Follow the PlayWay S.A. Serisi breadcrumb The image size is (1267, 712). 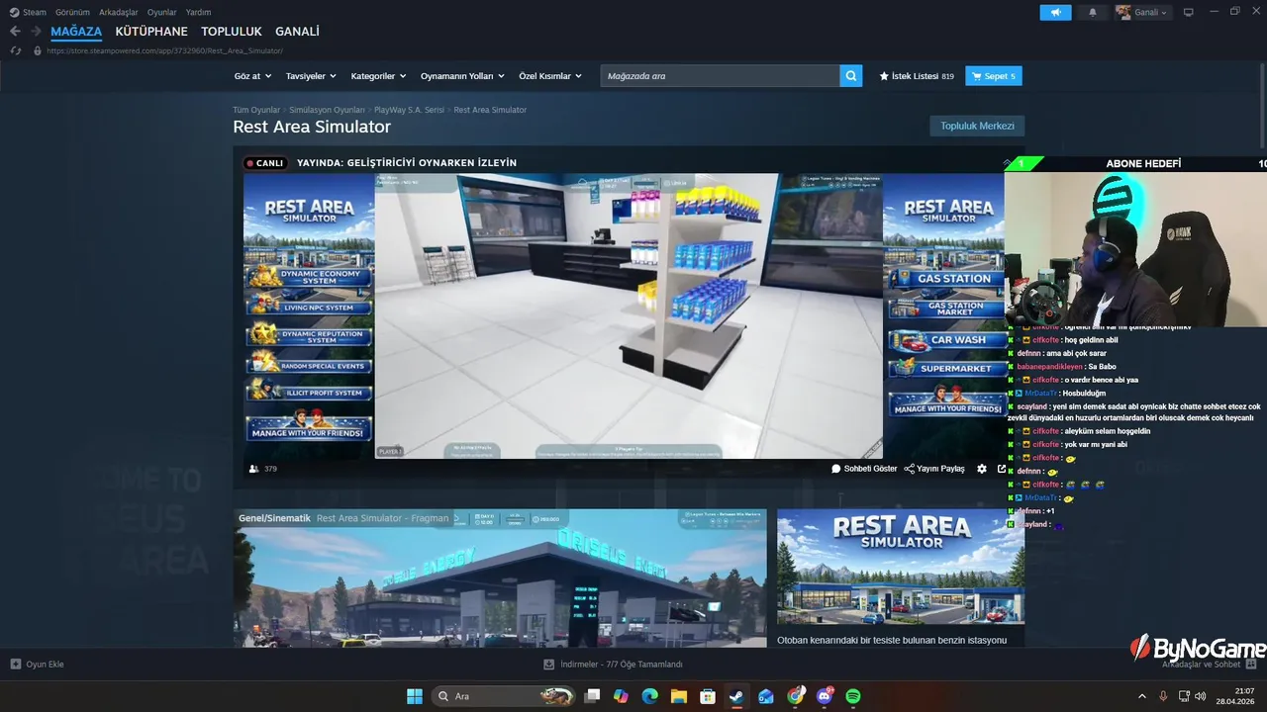409,110
